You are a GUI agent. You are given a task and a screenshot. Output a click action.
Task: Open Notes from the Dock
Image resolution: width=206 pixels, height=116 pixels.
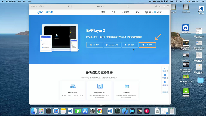(x=63, y=111)
